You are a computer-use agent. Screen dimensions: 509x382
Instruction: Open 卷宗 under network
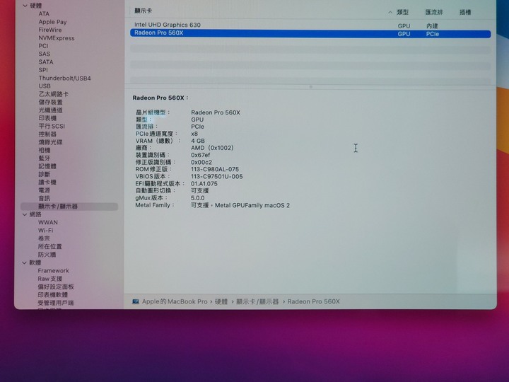point(44,238)
